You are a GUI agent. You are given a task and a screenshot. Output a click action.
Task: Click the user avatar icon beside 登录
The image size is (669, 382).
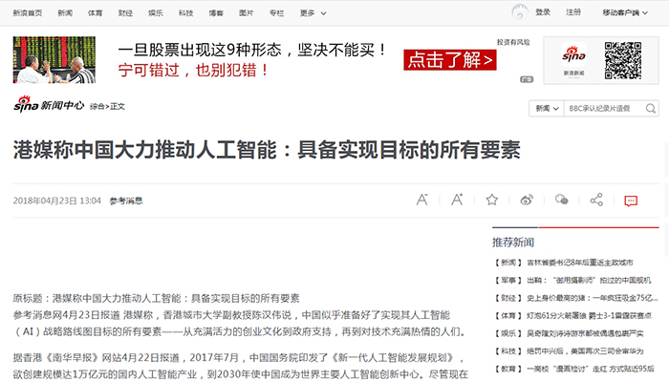(519, 12)
